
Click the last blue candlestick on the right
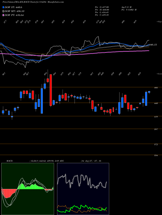[x=149, y=92]
